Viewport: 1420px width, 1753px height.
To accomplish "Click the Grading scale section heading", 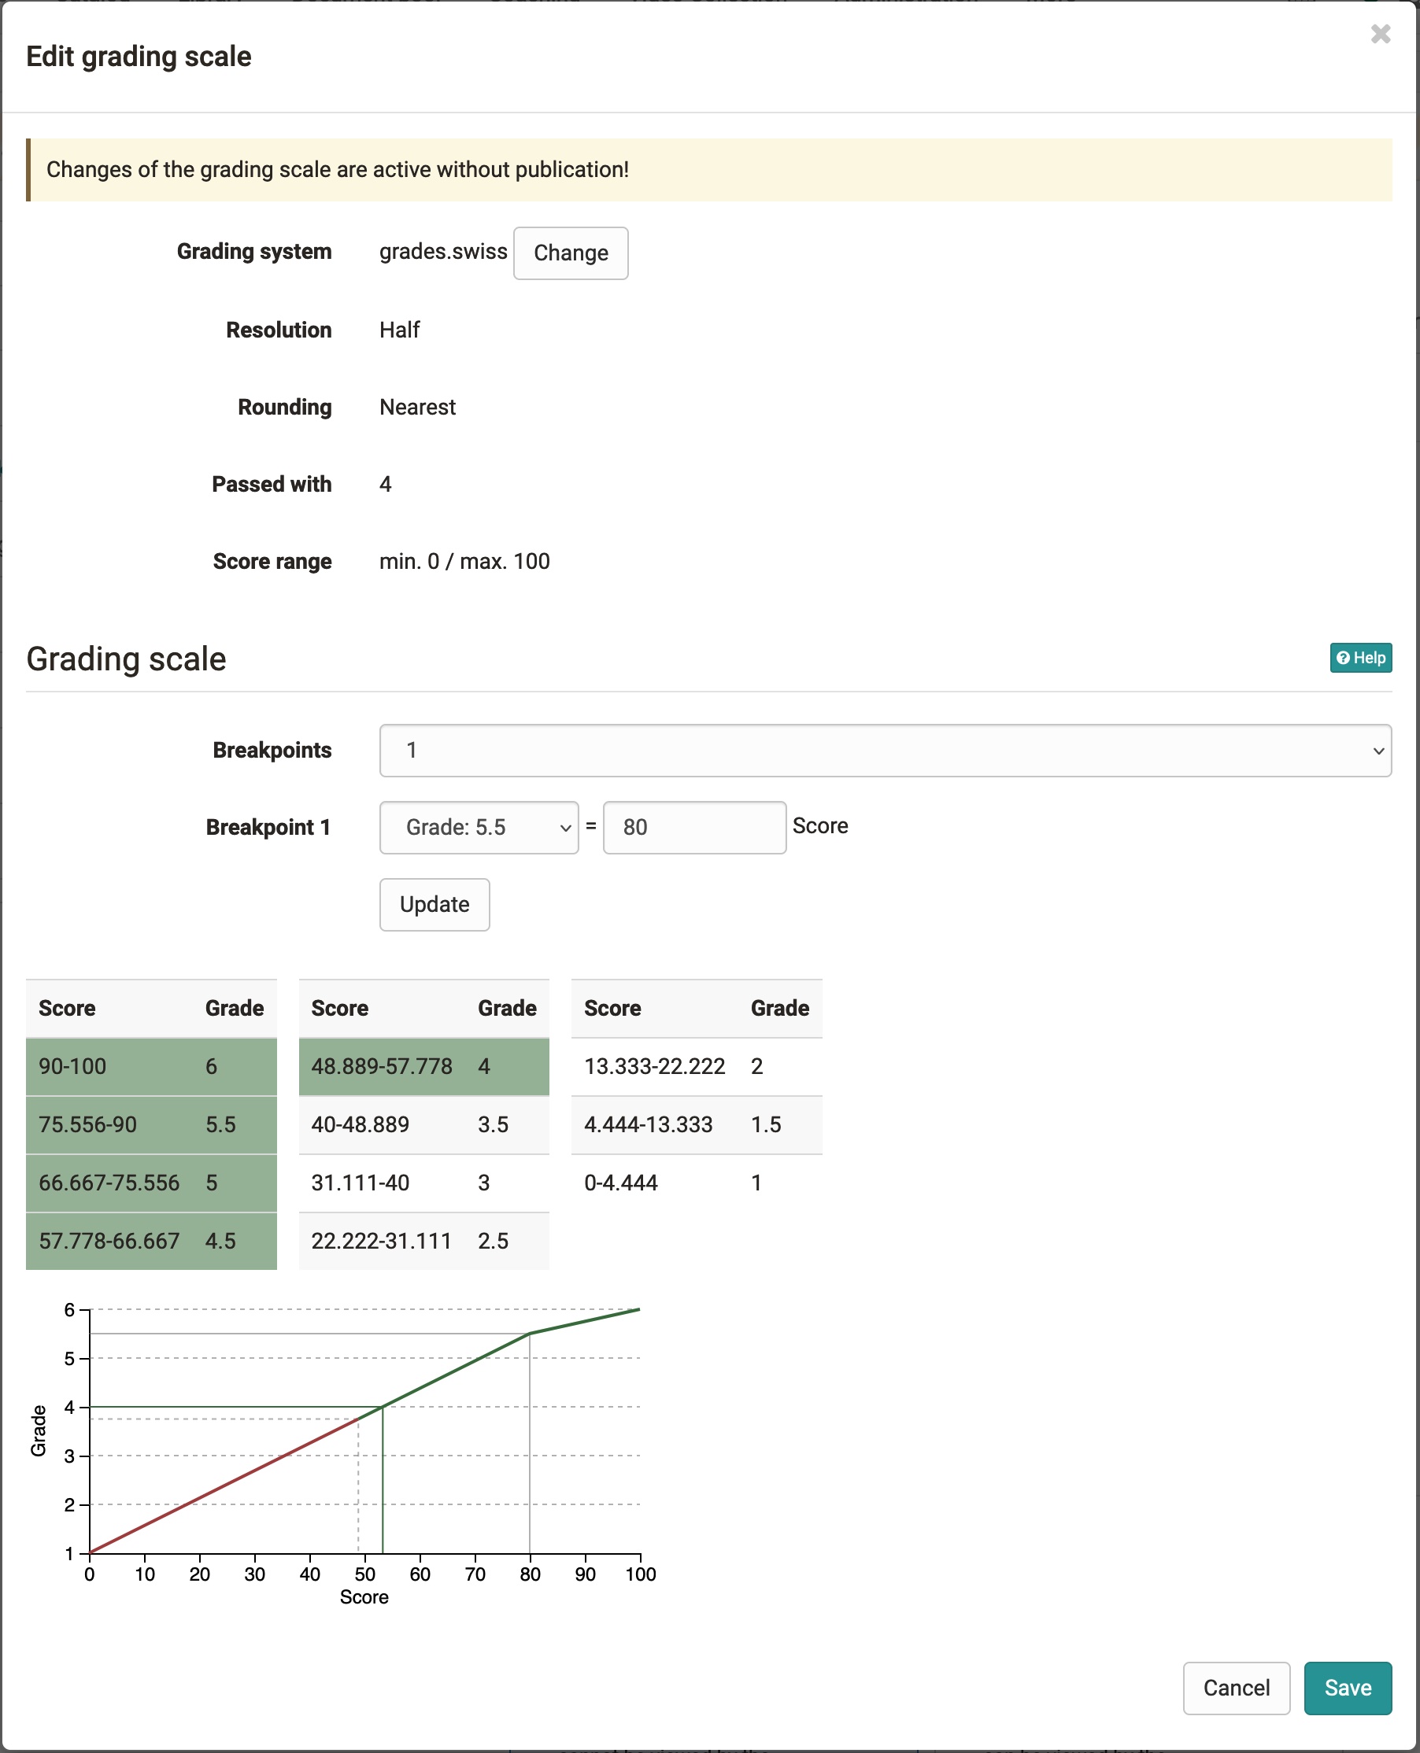I will tap(126, 659).
